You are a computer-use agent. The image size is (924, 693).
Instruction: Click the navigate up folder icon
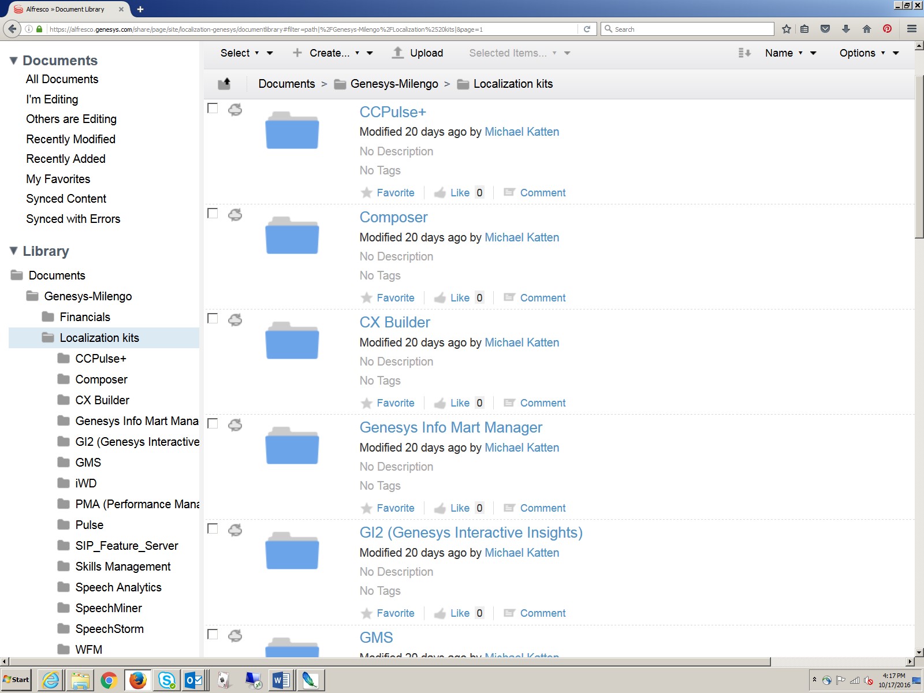[x=224, y=84]
